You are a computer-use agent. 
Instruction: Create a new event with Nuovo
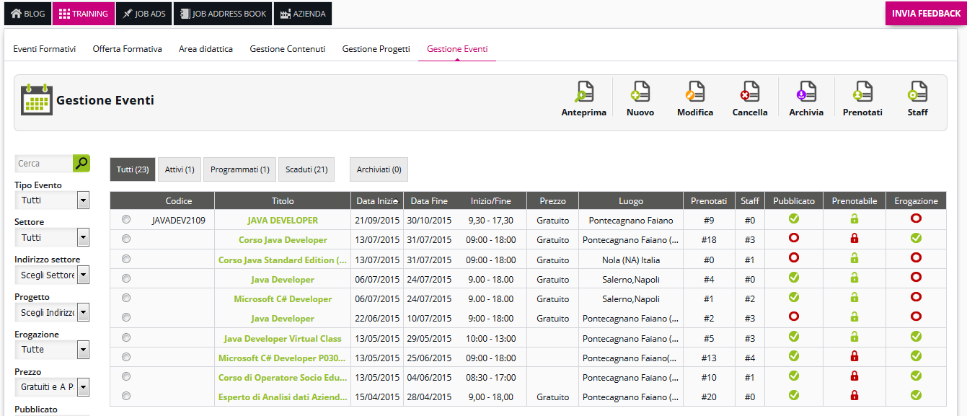(640, 92)
